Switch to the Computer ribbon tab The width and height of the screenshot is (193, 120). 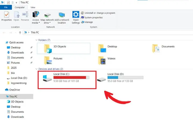pyautogui.click(x=20, y=7)
